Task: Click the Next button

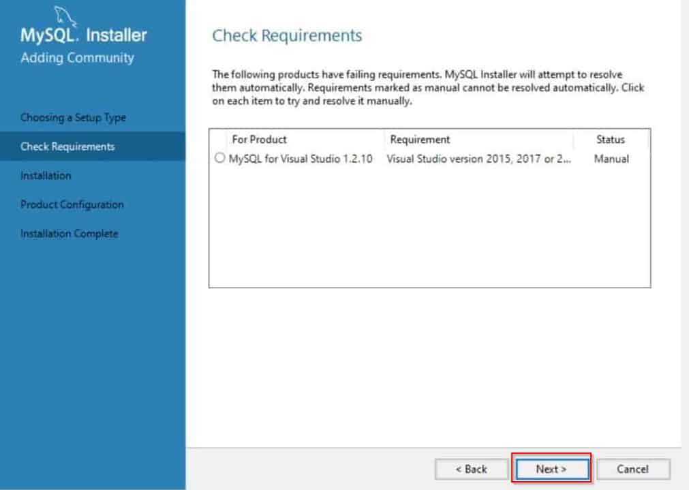Action: pos(552,470)
